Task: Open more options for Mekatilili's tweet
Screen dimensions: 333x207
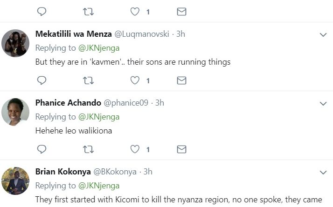Action: coord(323,34)
